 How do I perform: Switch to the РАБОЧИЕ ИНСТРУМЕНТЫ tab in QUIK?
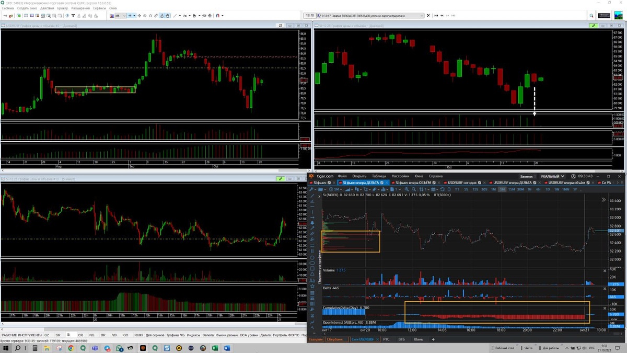21,335
